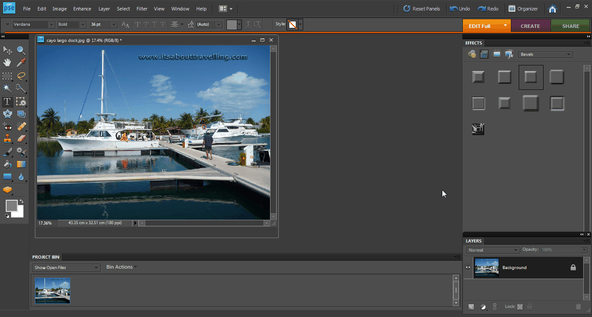
Task: Activate the Magic Wand tool
Action: click(7, 89)
